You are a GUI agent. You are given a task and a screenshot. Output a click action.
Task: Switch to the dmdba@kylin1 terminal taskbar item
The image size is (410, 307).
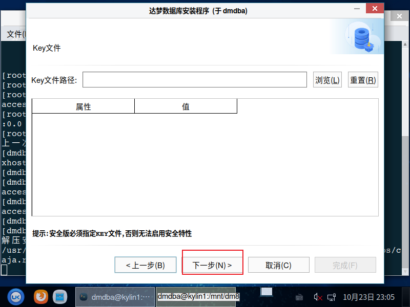point(115,297)
